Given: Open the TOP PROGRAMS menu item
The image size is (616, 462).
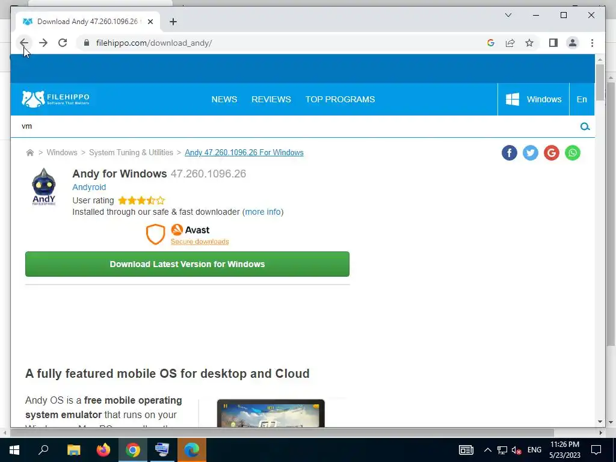Looking at the screenshot, I should point(340,99).
